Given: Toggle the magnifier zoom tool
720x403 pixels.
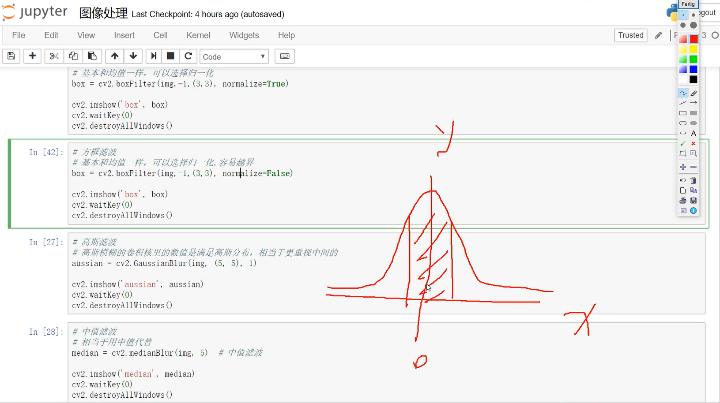Looking at the screenshot, I should 694,153.
